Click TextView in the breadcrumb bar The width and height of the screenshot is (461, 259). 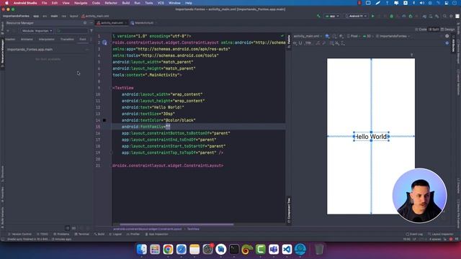pos(193,229)
